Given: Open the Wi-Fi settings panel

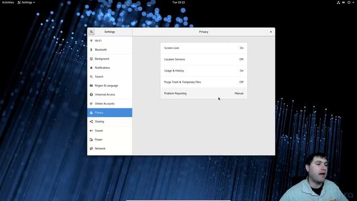Looking at the screenshot, I should tap(110, 41).
